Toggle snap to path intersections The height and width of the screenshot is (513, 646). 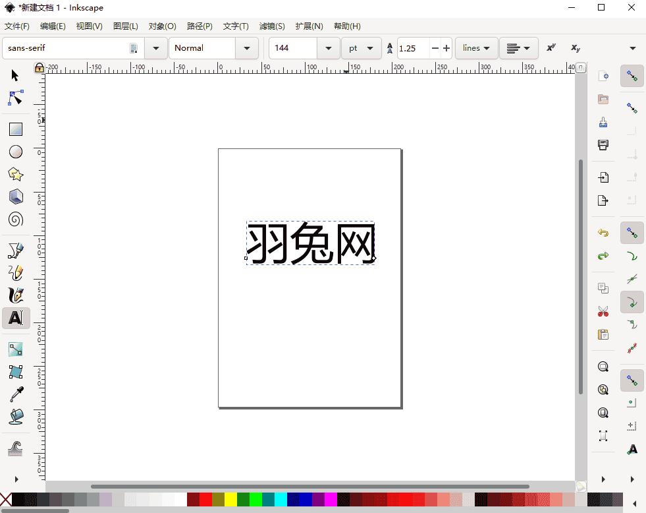point(632,279)
